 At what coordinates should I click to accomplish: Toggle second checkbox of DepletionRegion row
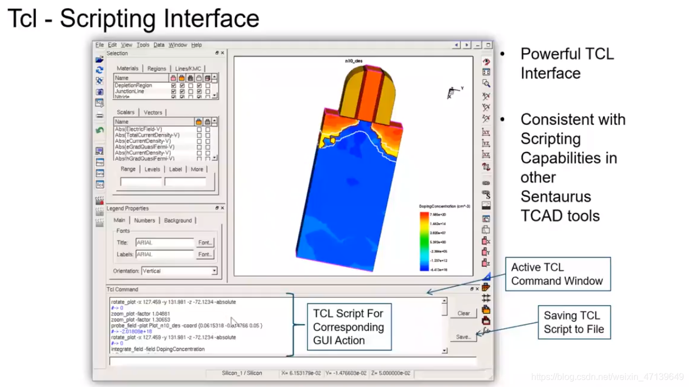pos(182,86)
